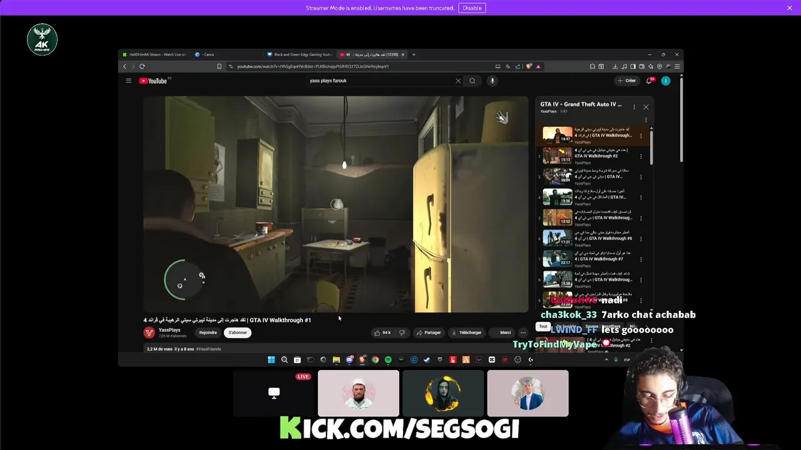Open options for third playlist video (15:24)

[x=641, y=176]
